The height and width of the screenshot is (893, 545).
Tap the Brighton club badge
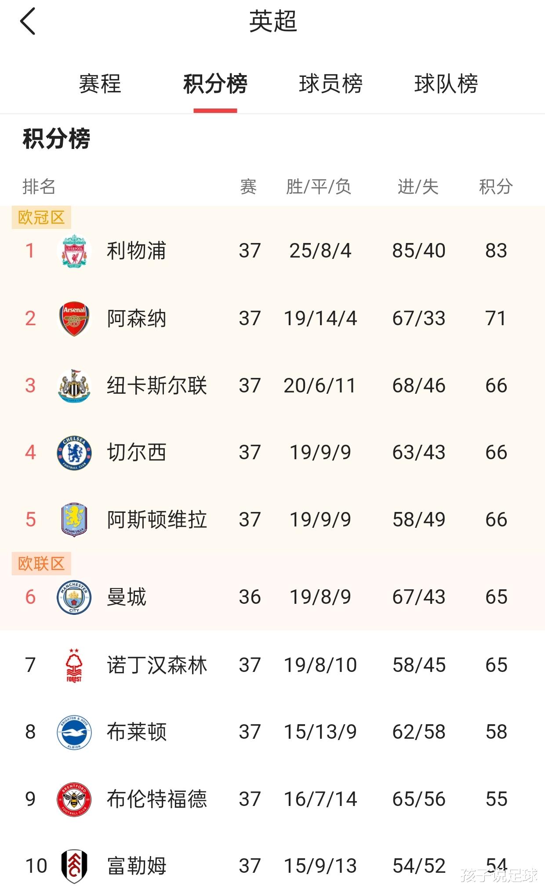(x=74, y=732)
